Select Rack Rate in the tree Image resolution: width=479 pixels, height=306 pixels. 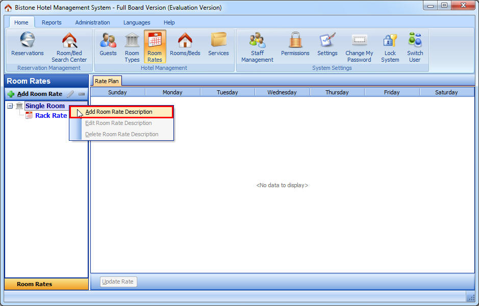tap(51, 116)
